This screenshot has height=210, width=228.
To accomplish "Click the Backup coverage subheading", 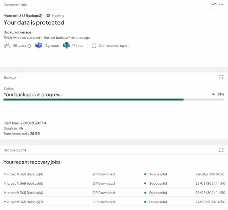I will pos(17,32).
